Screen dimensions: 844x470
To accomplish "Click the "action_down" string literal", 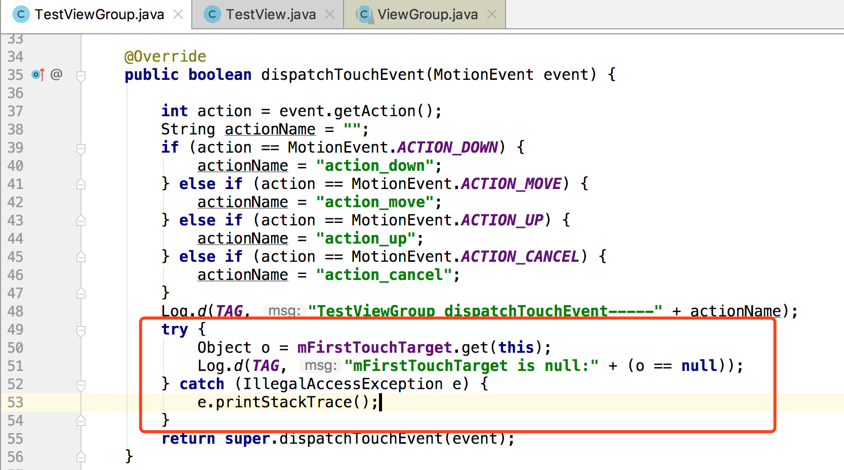I will (374, 166).
